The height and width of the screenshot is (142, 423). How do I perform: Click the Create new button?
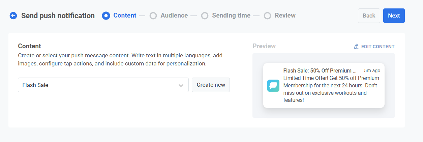[211, 85]
